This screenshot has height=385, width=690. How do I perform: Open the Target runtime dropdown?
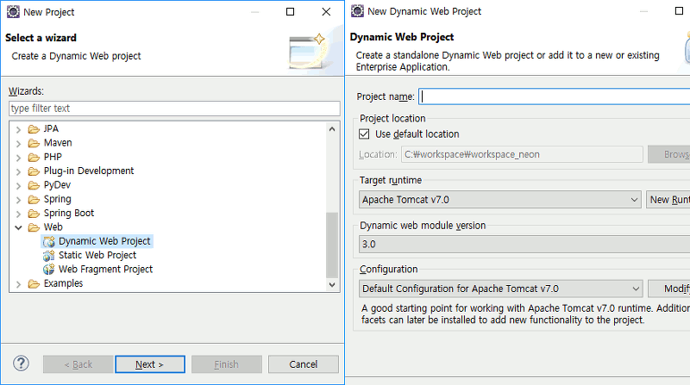point(635,200)
